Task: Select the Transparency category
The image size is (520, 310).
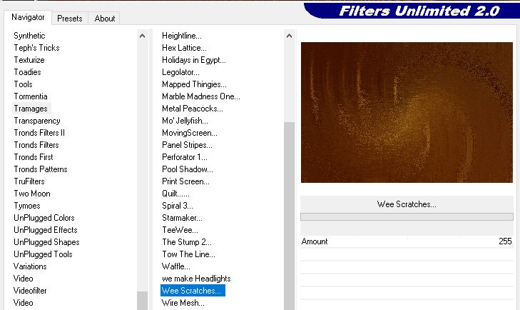Action: pos(37,121)
